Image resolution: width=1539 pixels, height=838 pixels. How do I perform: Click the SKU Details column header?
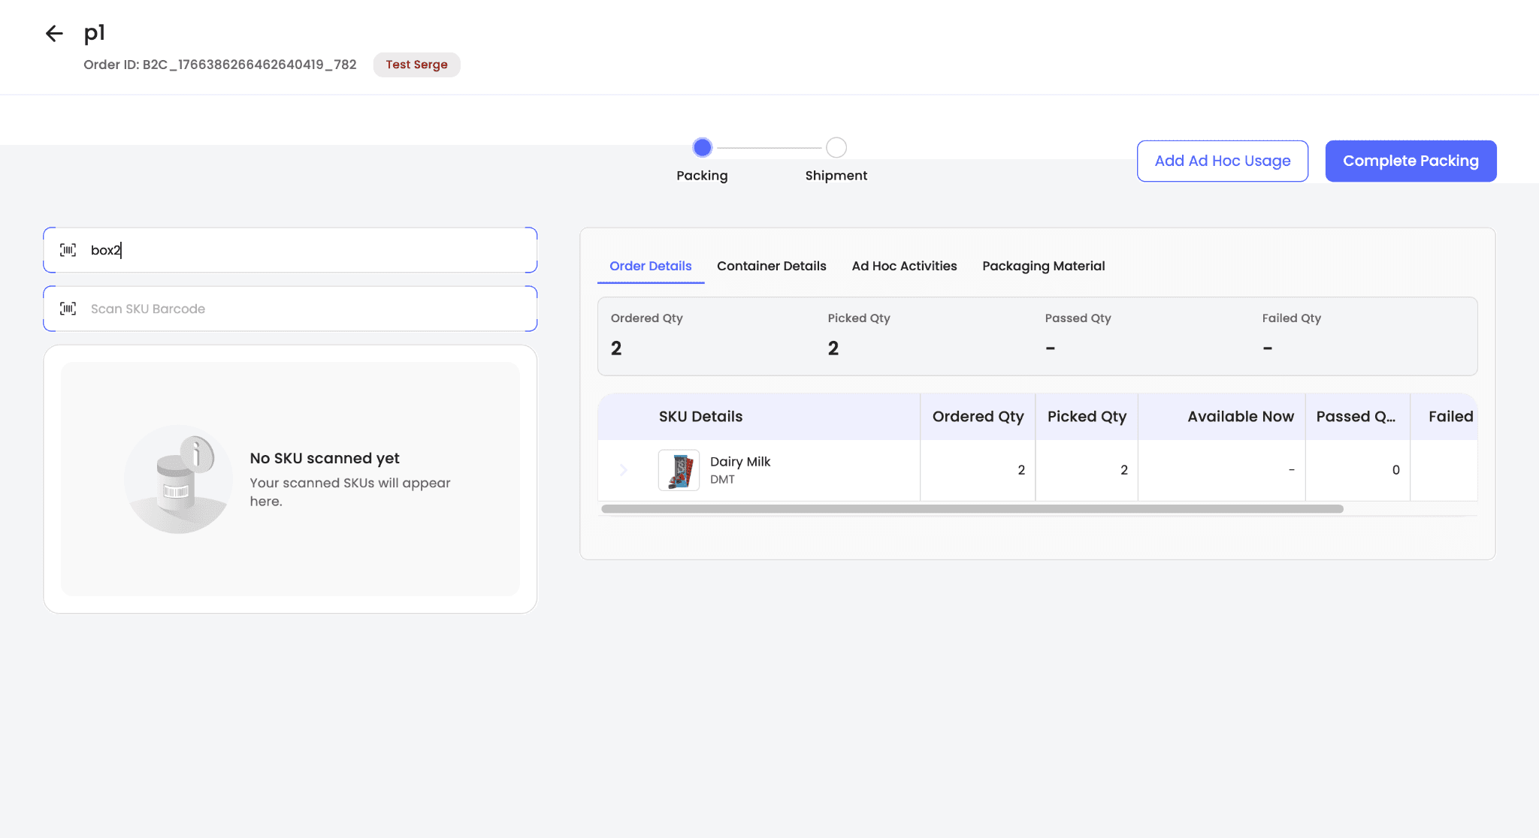(x=700, y=417)
